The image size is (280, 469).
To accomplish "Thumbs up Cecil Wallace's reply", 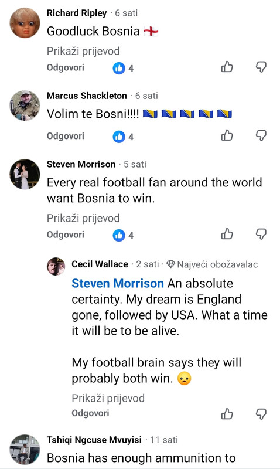I will 227,414.
